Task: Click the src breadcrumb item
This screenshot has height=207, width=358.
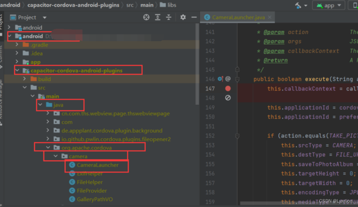Action: coord(130,5)
